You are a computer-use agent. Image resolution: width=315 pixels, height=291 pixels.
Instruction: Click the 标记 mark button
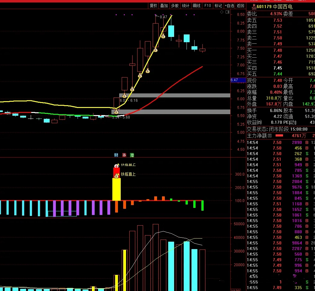coord(218,6)
